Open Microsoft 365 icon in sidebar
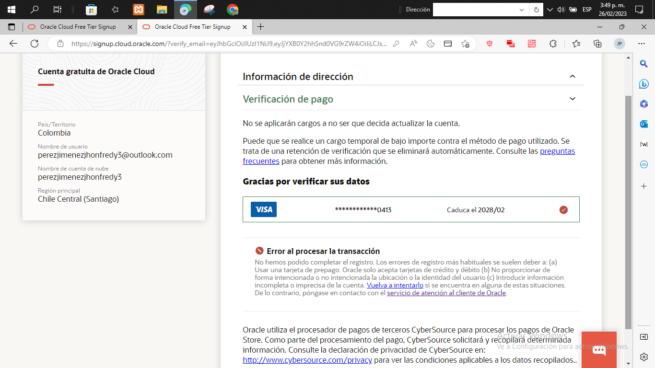This screenshot has height=368, width=655. (644, 104)
